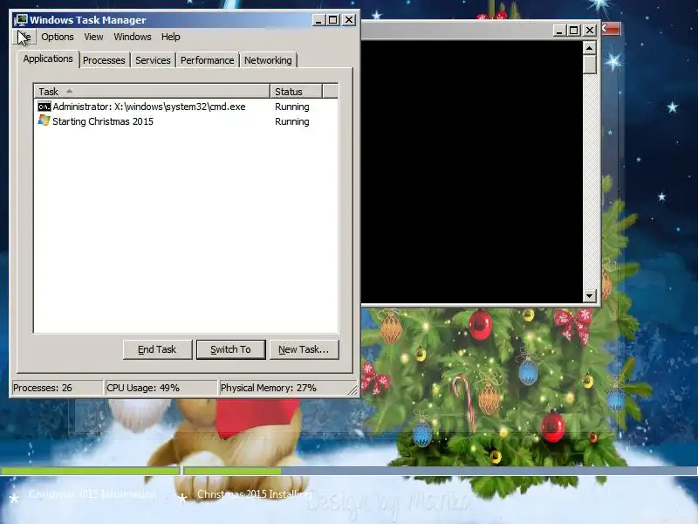Screen dimensions: 698x524
Task: Click the console window scroll-down arrow
Action: point(590,295)
